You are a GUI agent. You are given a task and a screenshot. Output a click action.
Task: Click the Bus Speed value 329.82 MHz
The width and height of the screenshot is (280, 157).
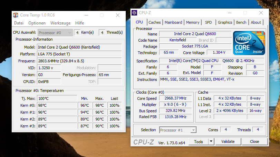coord(175,111)
